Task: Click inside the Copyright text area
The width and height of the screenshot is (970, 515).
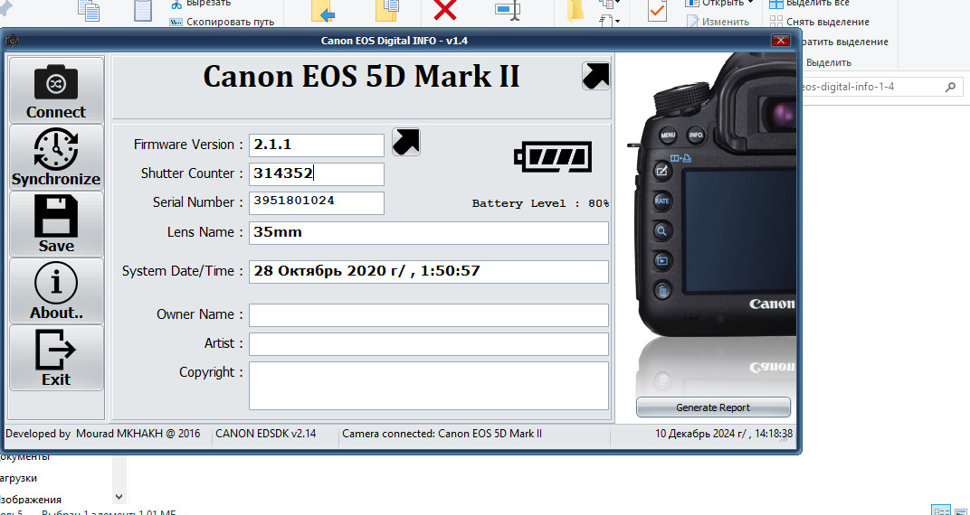Action: coord(428,385)
